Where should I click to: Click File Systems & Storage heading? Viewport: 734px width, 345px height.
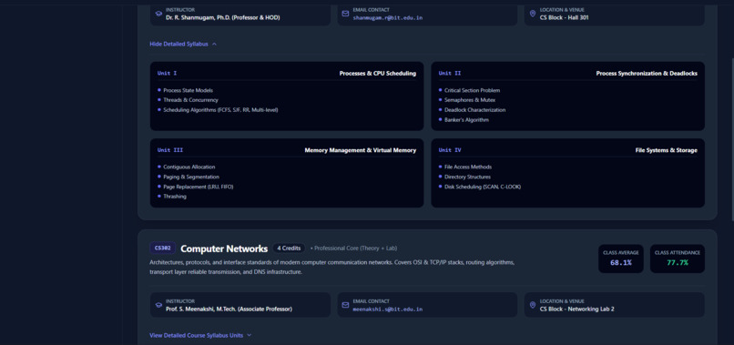[x=667, y=150]
